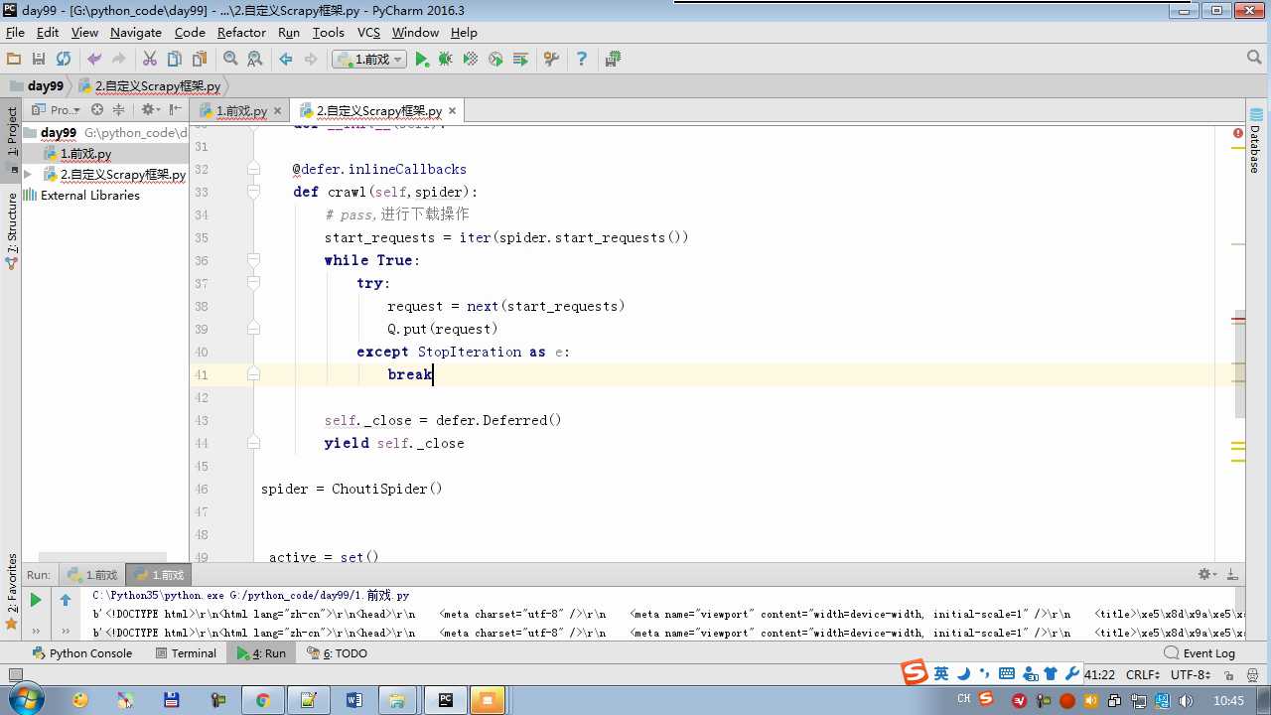Open the Project view selector dropdown
The image size is (1271, 715).
(x=57, y=109)
